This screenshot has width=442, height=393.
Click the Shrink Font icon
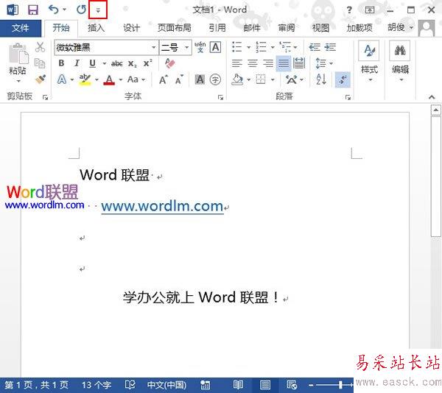[x=179, y=80]
